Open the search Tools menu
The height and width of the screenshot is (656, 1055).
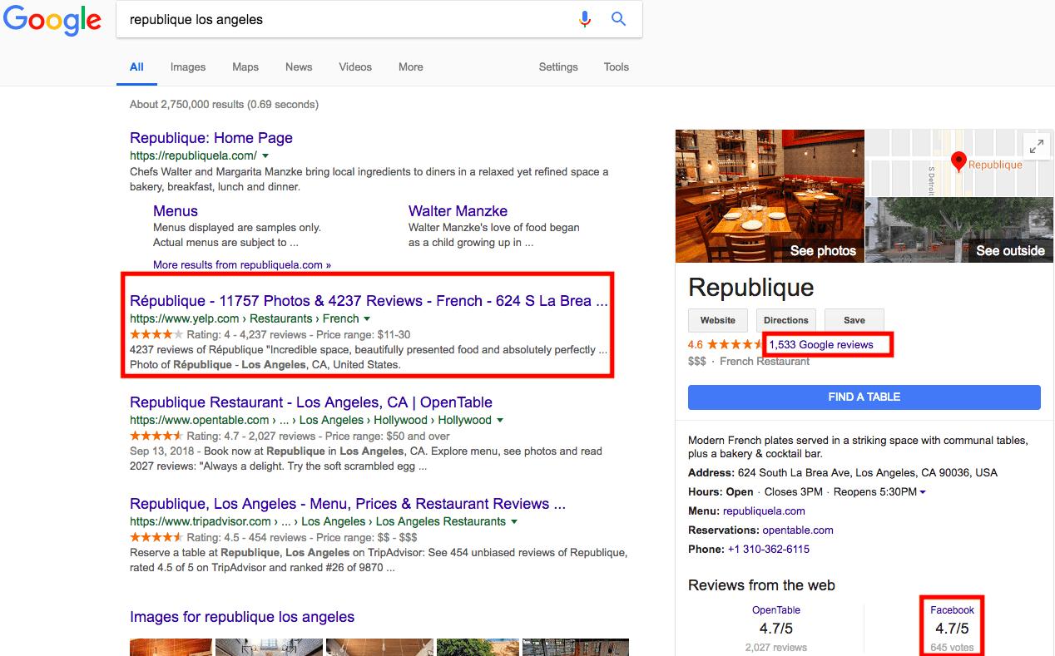click(x=617, y=67)
